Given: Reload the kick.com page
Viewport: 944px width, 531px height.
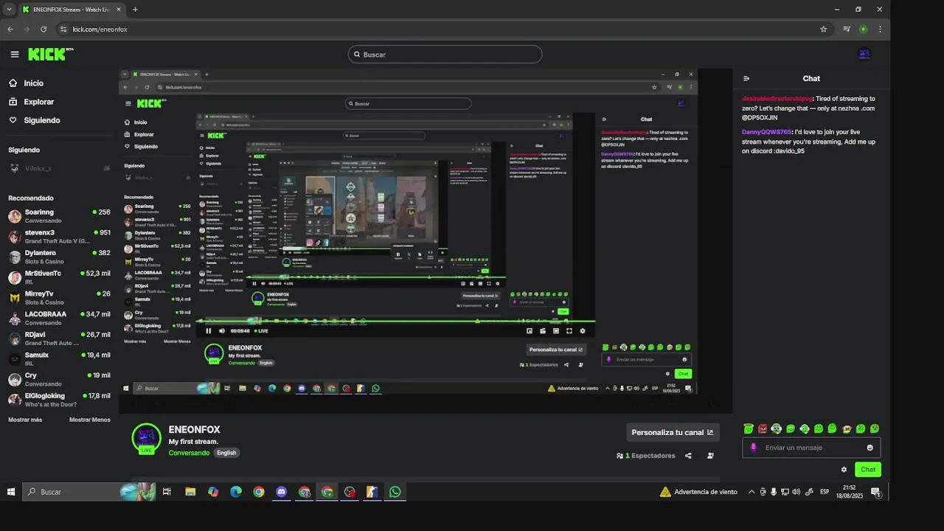Looking at the screenshot, I should [44, 29].
